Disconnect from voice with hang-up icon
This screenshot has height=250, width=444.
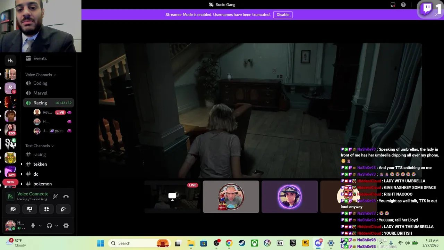[66, 197]
